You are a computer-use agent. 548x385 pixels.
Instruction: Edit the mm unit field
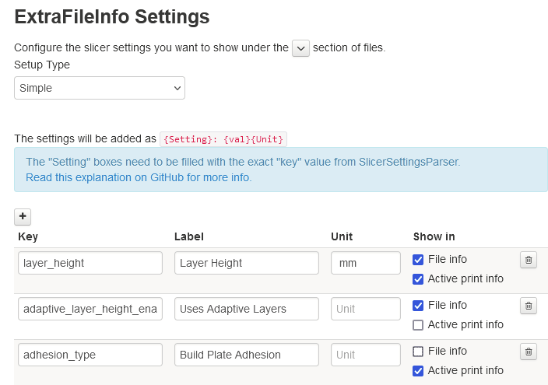pos(366,263)
